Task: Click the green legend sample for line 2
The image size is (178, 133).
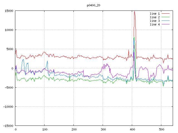Action: pos(165,17)
